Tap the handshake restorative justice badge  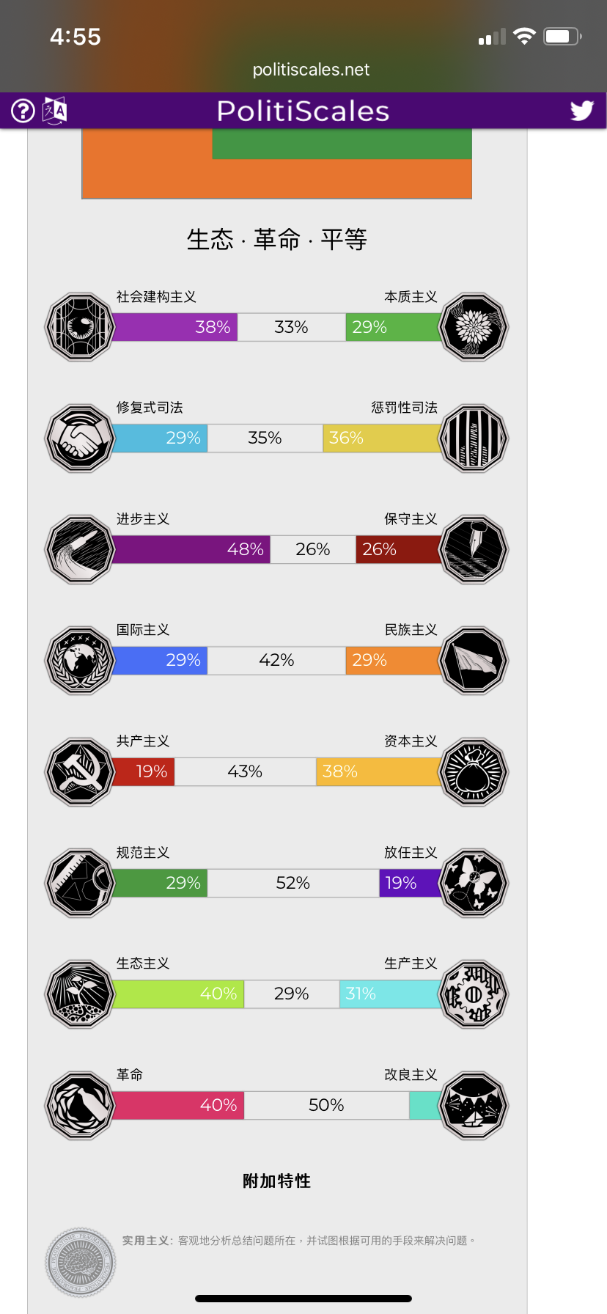click(x=80, y=438)
